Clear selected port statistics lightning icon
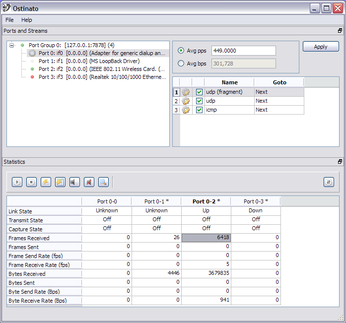 click(46, 182)
